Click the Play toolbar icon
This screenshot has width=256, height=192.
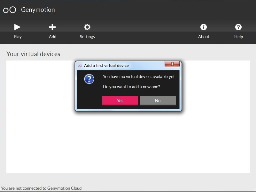tap(17, 27)
